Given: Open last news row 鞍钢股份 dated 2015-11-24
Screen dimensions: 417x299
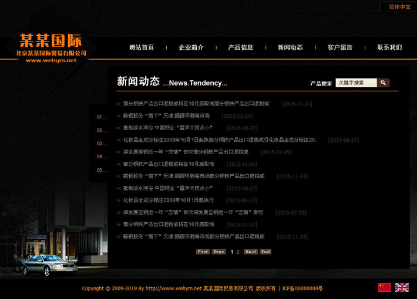Looking at the screenshot, I should [x=194, y=237].
